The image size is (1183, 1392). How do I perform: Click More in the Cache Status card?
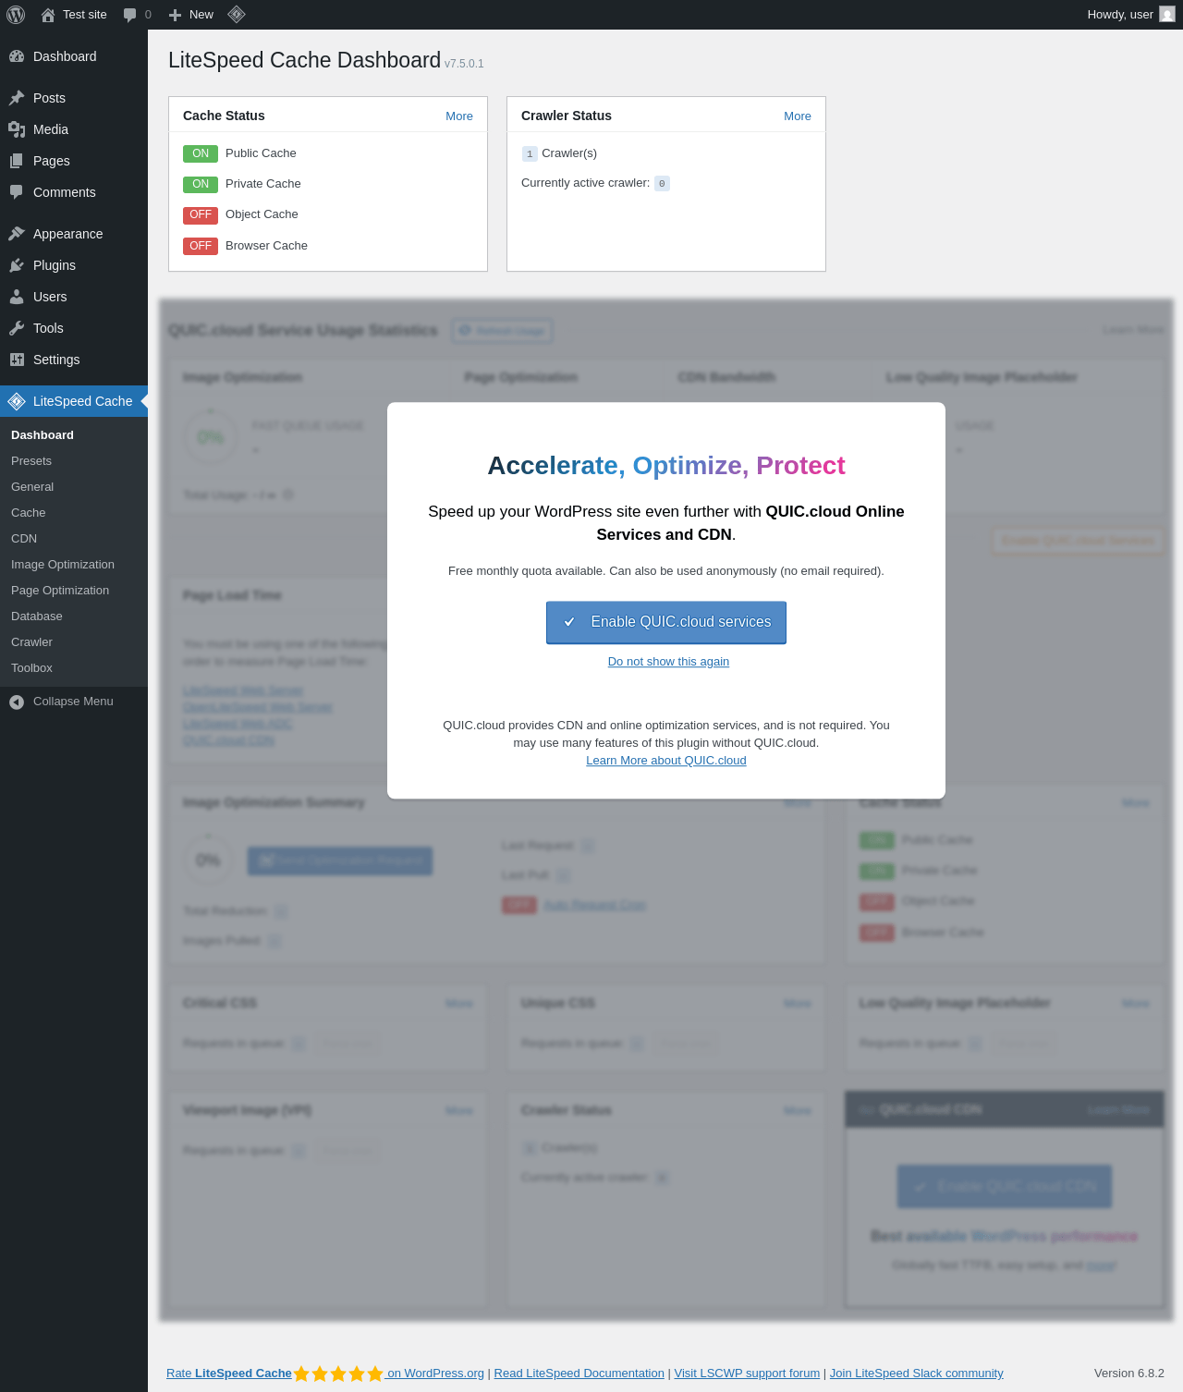point(459,116)
